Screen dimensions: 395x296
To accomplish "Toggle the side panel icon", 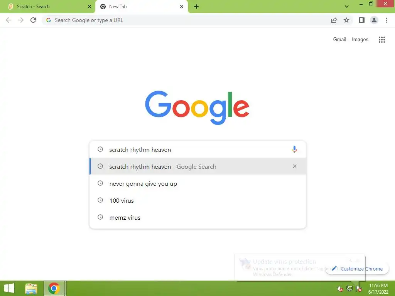I will point(361,20).
